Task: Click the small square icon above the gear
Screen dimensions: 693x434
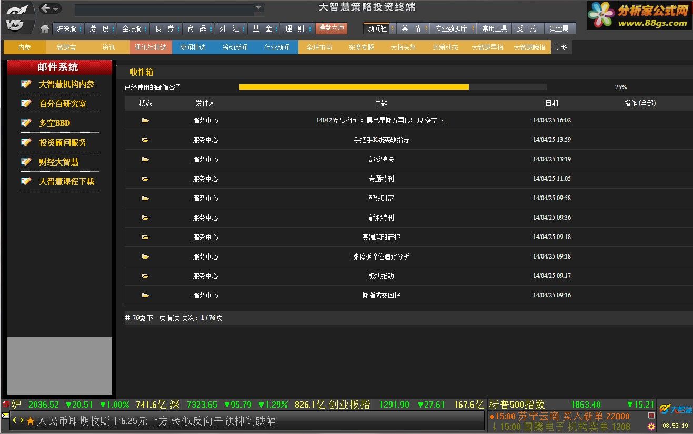Action: pos(651,415)
